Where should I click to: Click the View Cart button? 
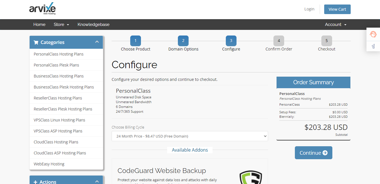tap(337, 9)
